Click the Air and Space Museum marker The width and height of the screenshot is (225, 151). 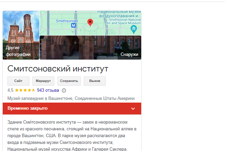133,29
